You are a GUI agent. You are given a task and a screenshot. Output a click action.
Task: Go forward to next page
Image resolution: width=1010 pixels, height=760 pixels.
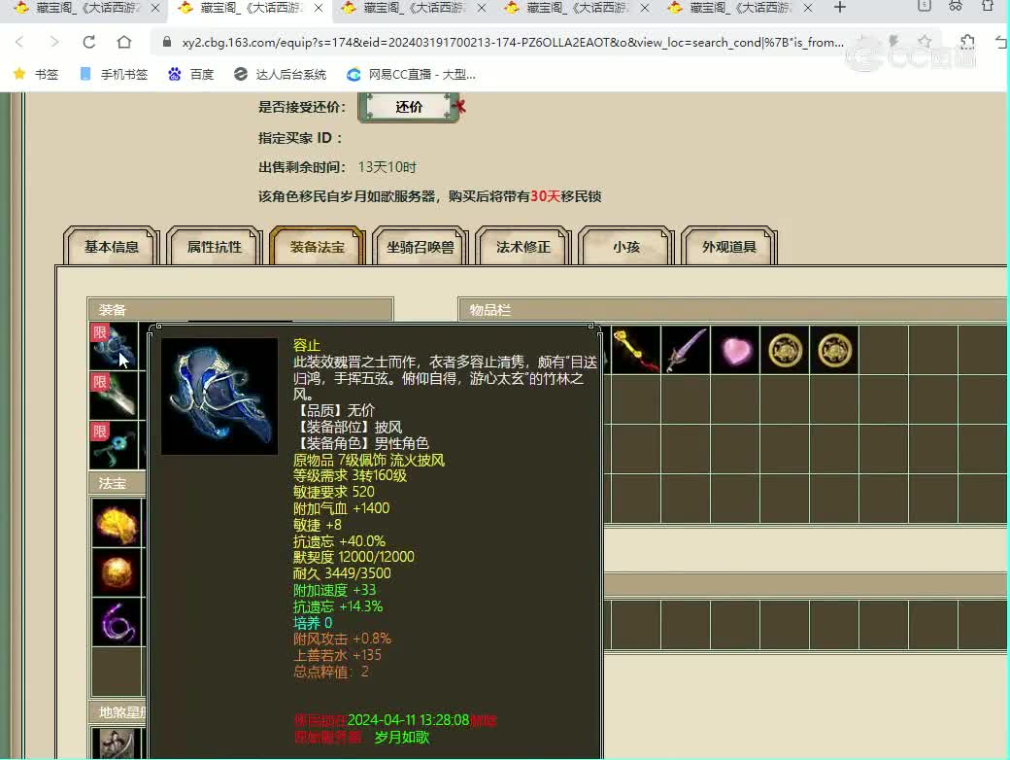pyautogui.click(x=54, y=43)
